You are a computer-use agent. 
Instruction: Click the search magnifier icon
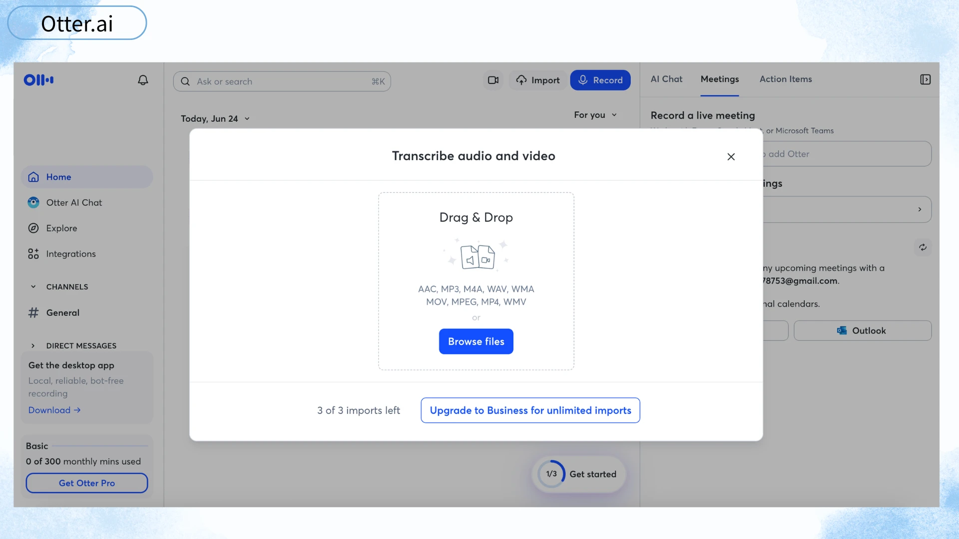185,81
